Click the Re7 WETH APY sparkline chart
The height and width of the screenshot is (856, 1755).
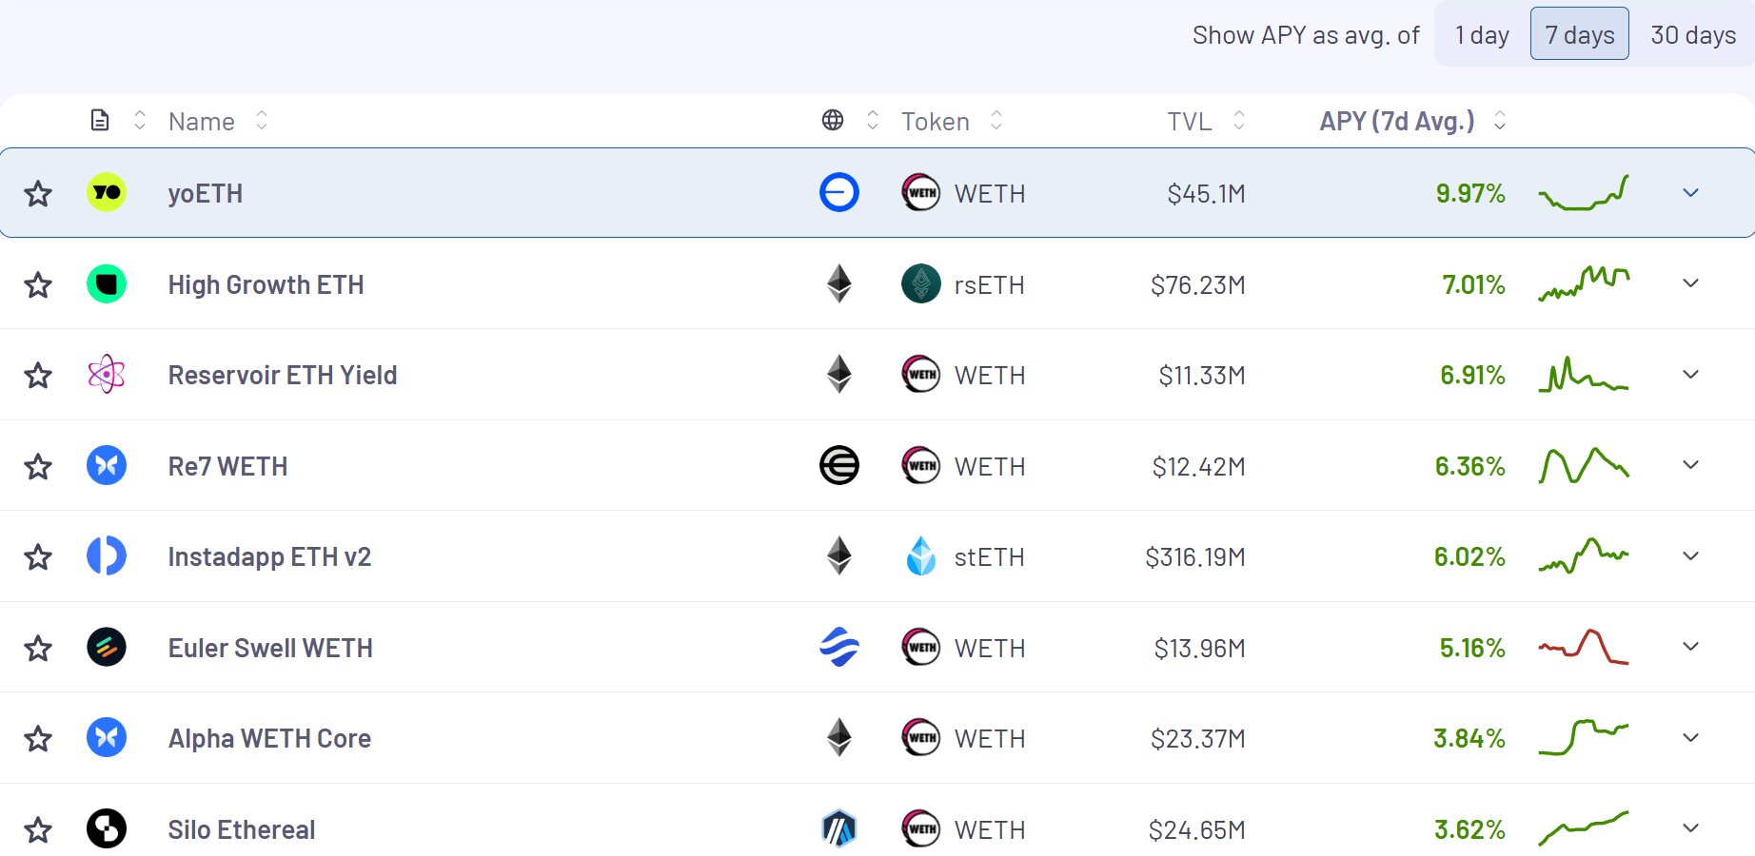point(1584,466)
